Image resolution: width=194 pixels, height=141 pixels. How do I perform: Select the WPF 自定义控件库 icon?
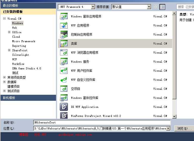(x=64, y=80)
